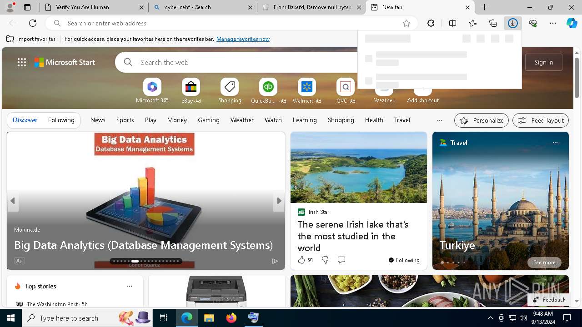Open Task View on taskbar
582x327 pixels.
click(x=164, y=318)
